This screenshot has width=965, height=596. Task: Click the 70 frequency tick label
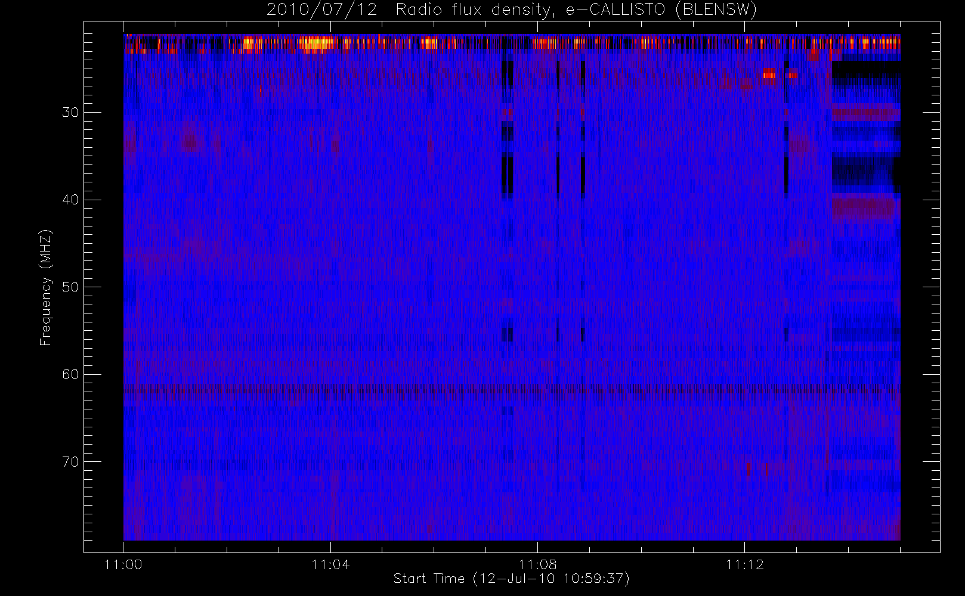(70, 462)
